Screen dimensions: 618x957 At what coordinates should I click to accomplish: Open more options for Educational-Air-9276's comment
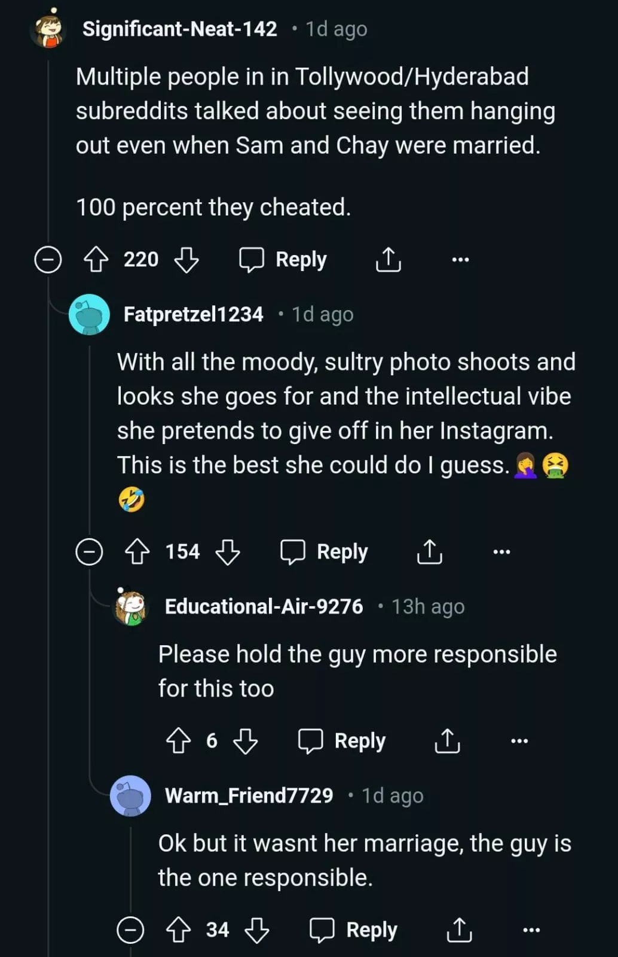(519, 741)
